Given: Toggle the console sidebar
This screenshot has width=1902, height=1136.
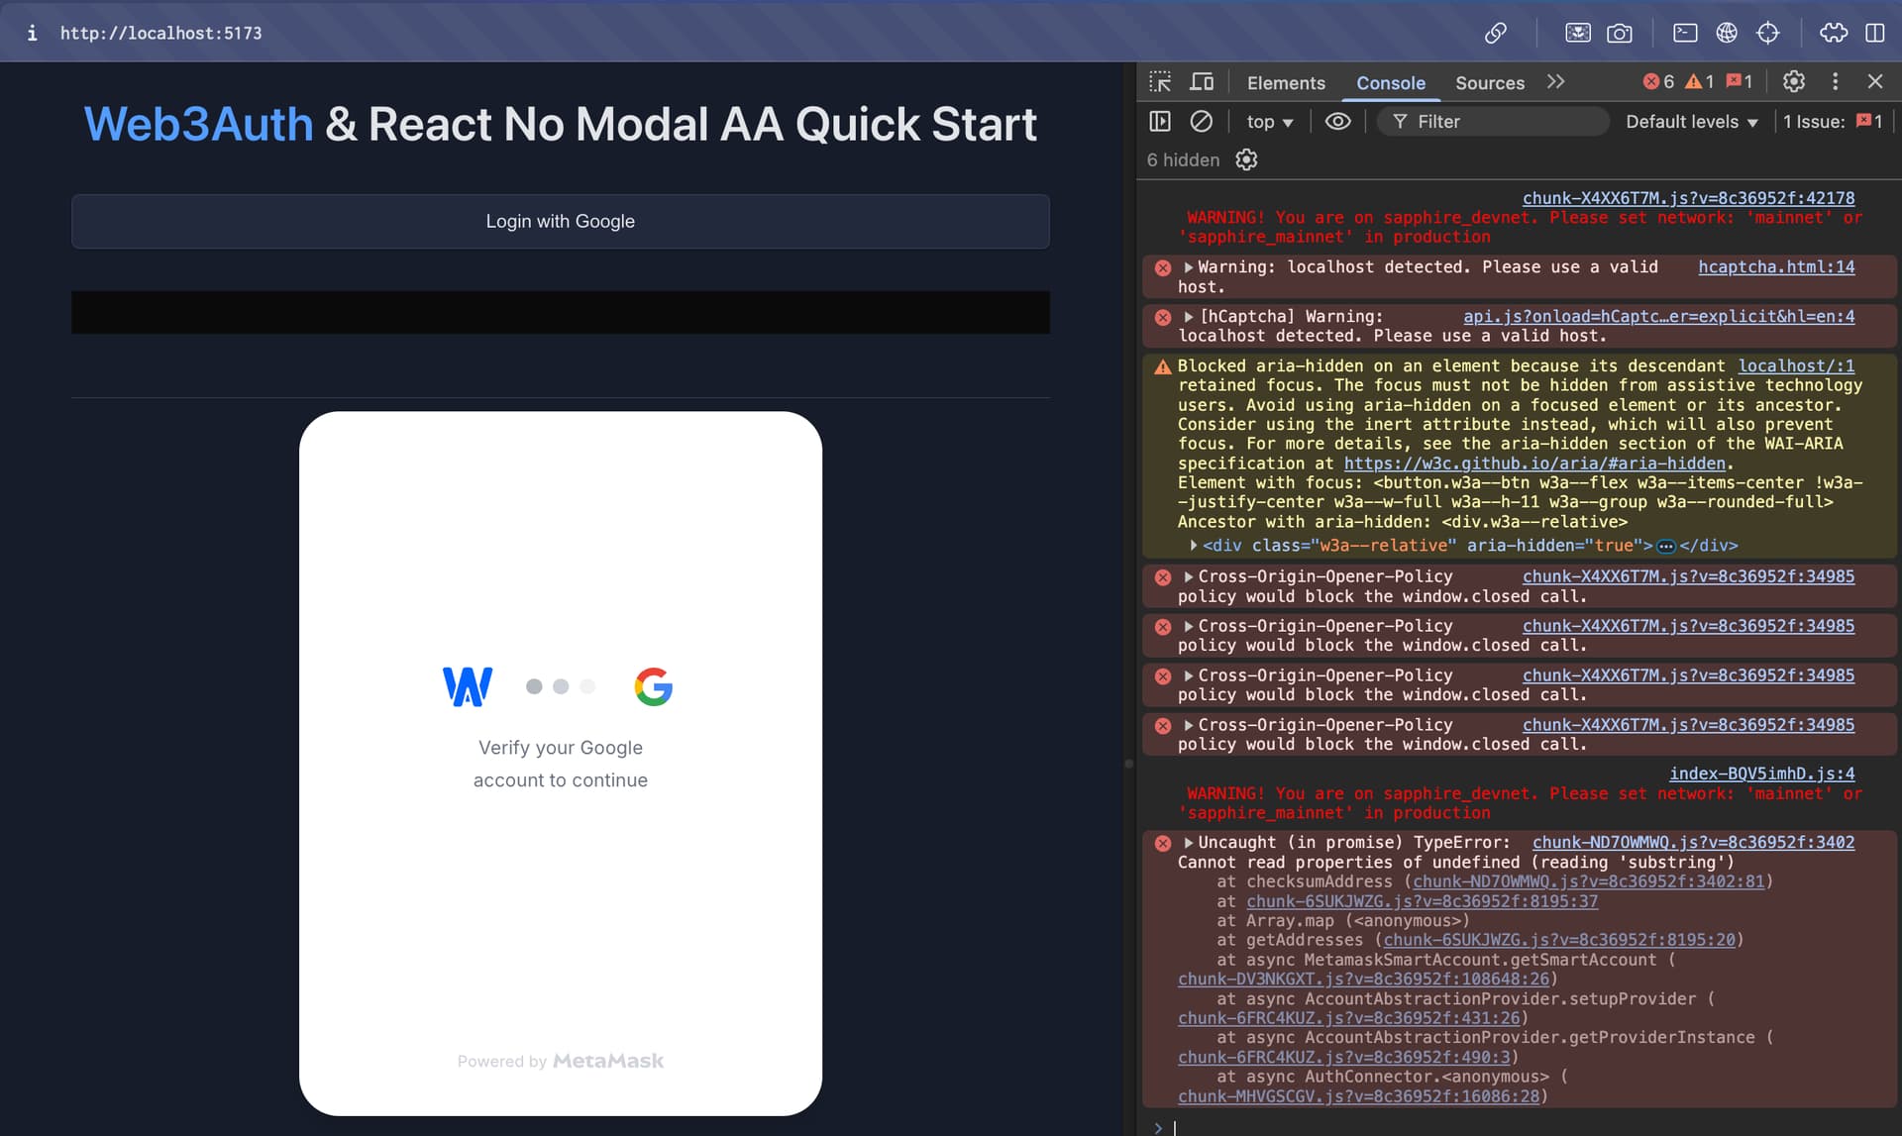Looking at the screenshot, I should [x=1160, y=122].
